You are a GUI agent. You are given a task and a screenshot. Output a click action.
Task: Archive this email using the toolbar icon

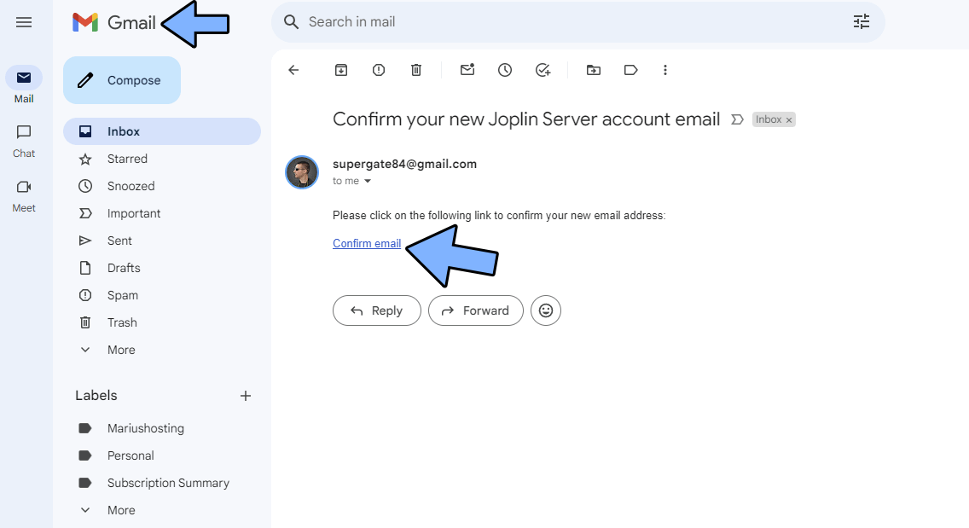click(x=340, y=70)
